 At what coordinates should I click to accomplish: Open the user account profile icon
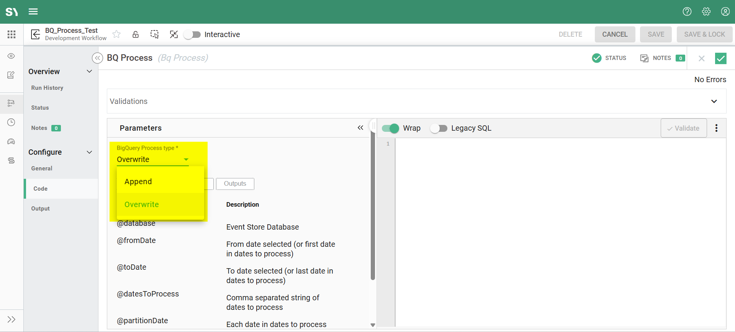point(725,11)
